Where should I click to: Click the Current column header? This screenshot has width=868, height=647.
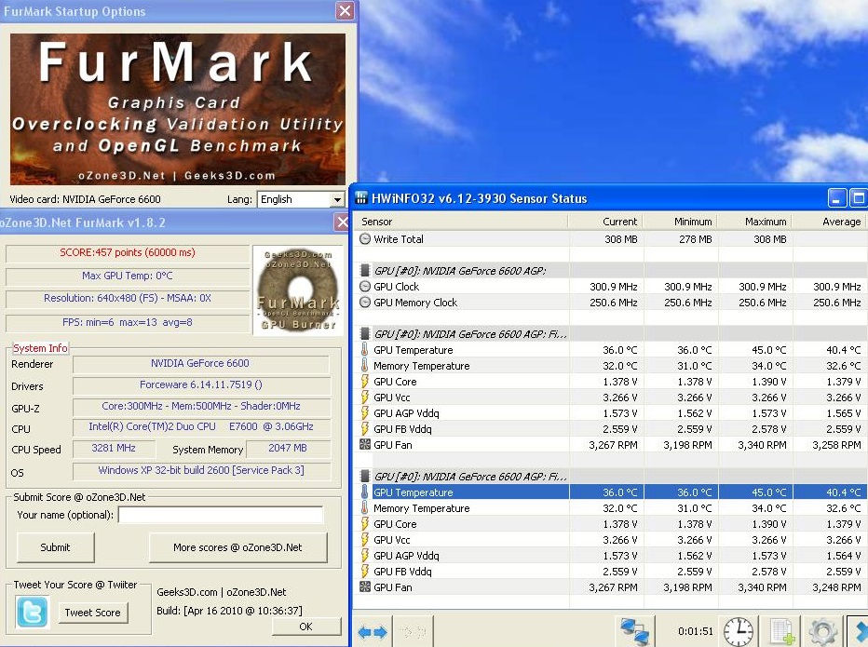click(605, 222)
